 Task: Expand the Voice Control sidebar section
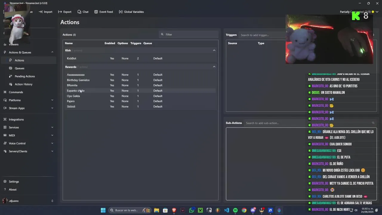[x=52, y=143]
